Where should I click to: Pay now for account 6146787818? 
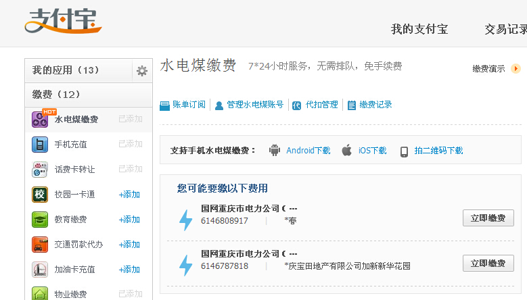point(488,264)
